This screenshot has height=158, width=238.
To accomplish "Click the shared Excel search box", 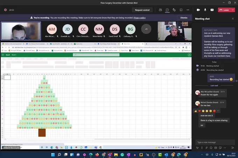I will click(96, 55).
